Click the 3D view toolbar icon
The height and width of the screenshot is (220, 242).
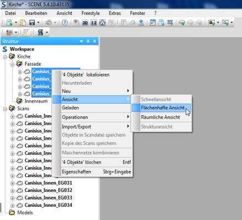click(x=85, y=23)
